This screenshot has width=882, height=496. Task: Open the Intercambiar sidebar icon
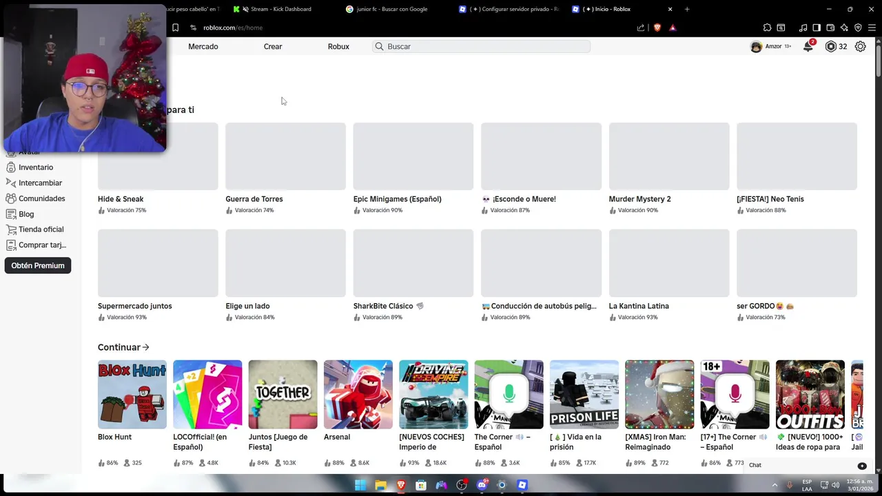click(x=11, y=183)
